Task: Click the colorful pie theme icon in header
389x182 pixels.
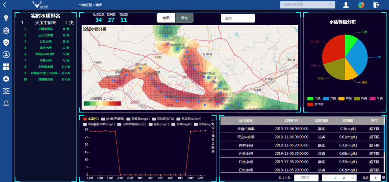Action: [361, 5]
